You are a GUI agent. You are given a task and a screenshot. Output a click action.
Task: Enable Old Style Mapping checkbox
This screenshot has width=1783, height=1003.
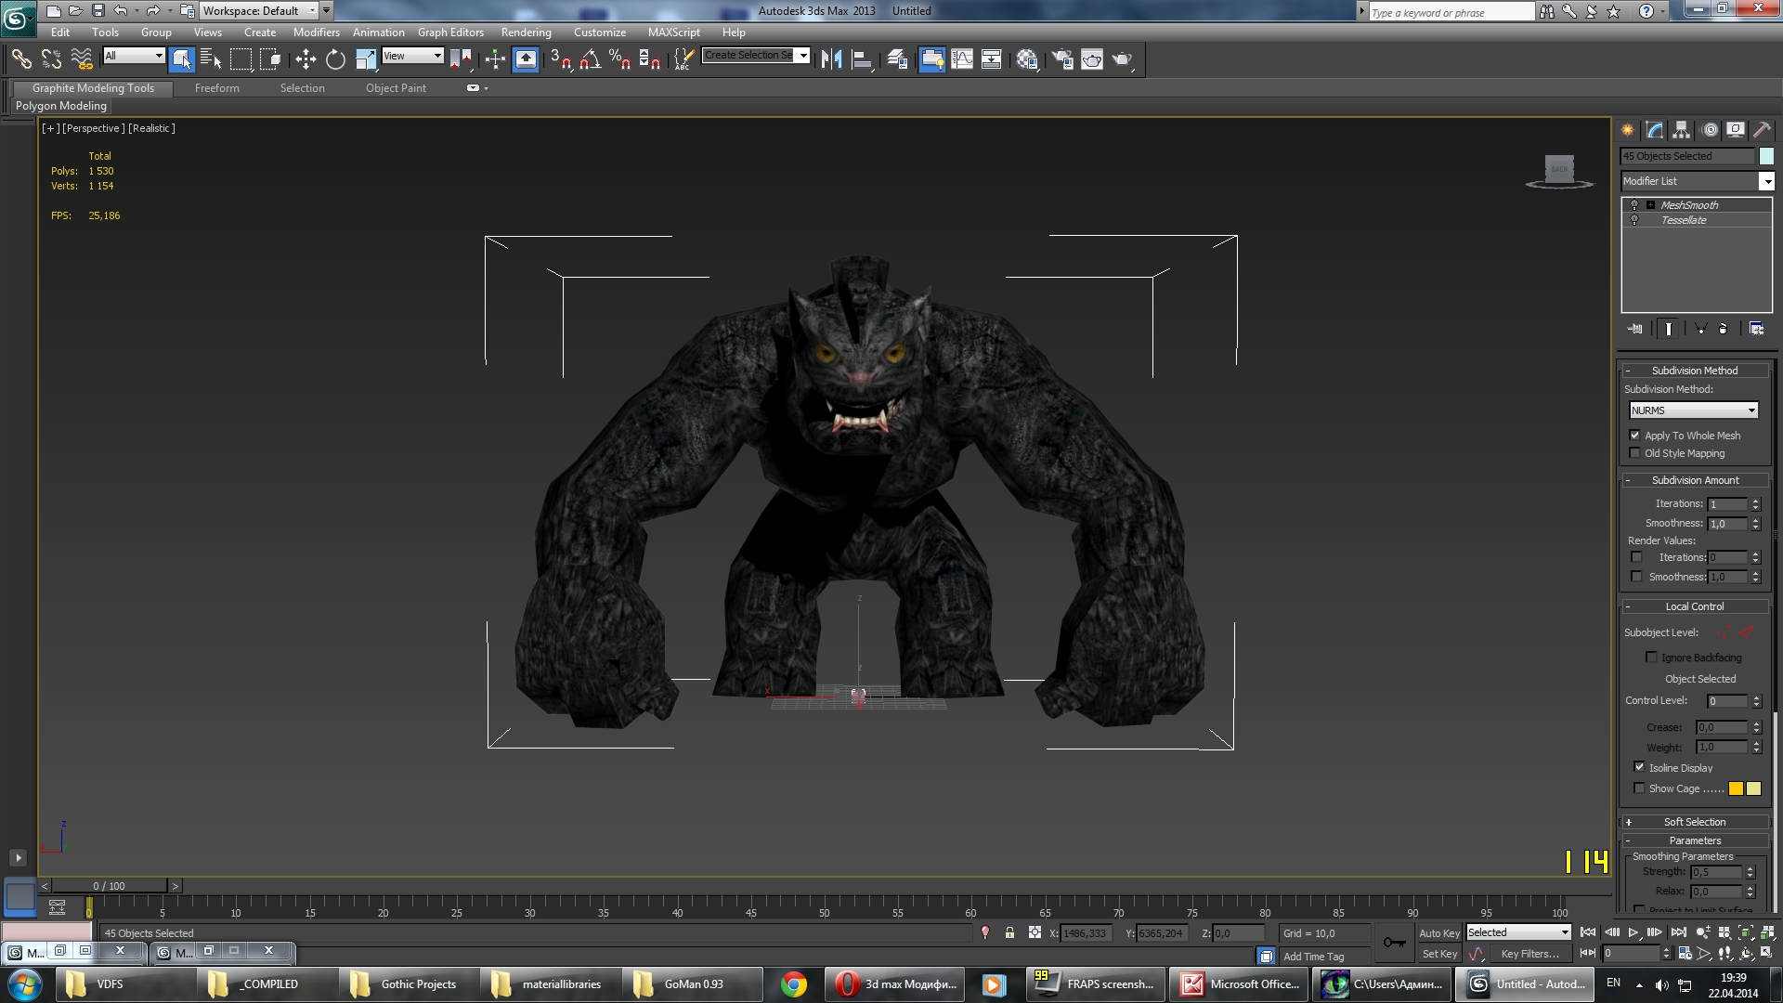1635,453
